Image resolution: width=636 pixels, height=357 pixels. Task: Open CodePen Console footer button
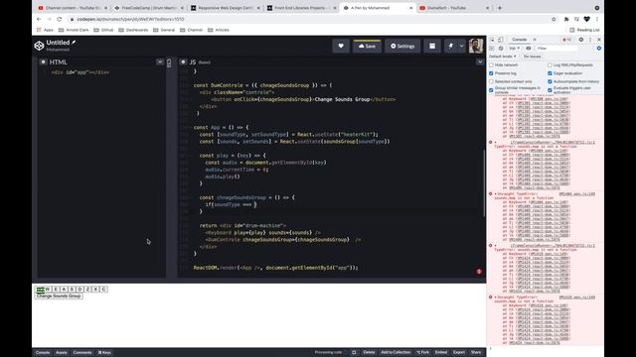pyautogui.click(x=43, y=353)
